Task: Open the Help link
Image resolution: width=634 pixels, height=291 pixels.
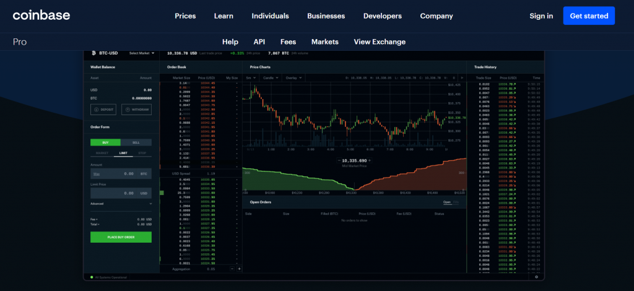Action: click(230, 41)
